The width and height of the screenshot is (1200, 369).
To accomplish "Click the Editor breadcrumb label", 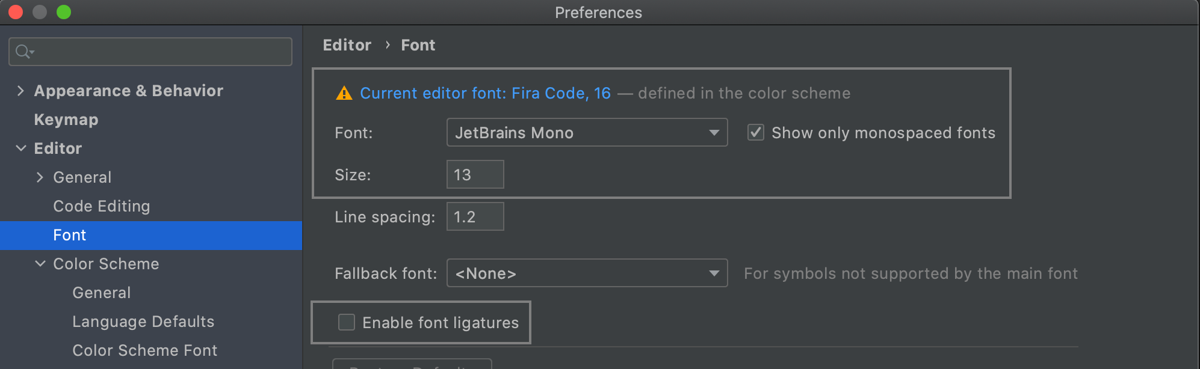I will (347, 45).
